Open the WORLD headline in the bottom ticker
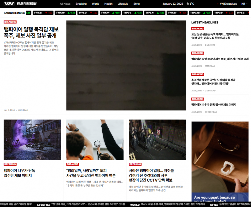 click(x=168, y=204)
